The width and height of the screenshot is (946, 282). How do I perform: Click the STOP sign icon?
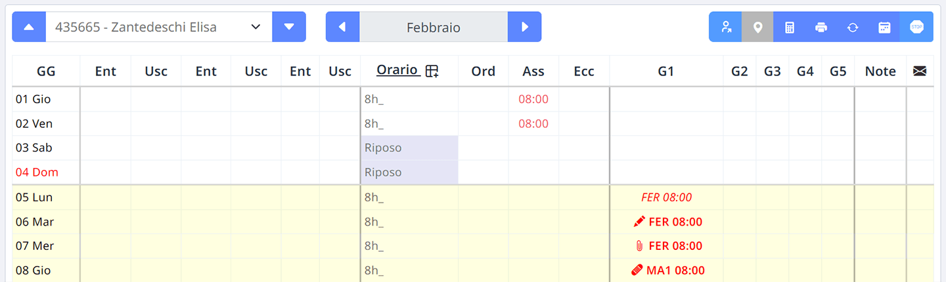[x=916, y=27]
